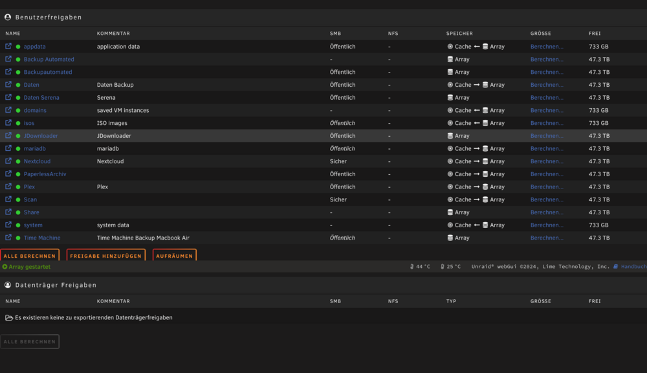Open the JDownloader share link

point(41,136)
